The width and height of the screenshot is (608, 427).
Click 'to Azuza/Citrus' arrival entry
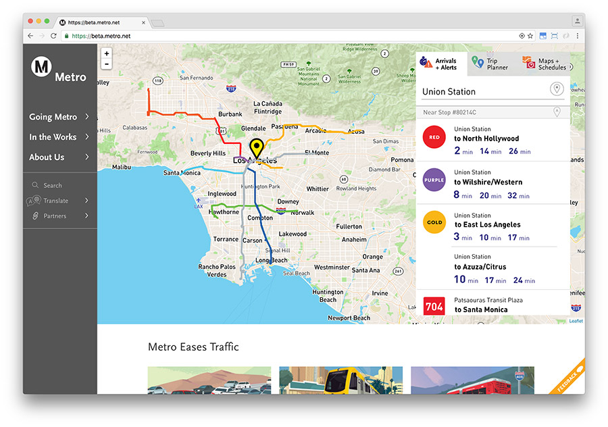click(x=480, y=267)
